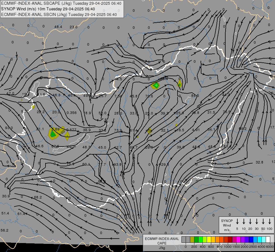Choose the bright magenta CAPE legend swatch
The height and width of the screenshot is (252, 275).
point(238,239)
